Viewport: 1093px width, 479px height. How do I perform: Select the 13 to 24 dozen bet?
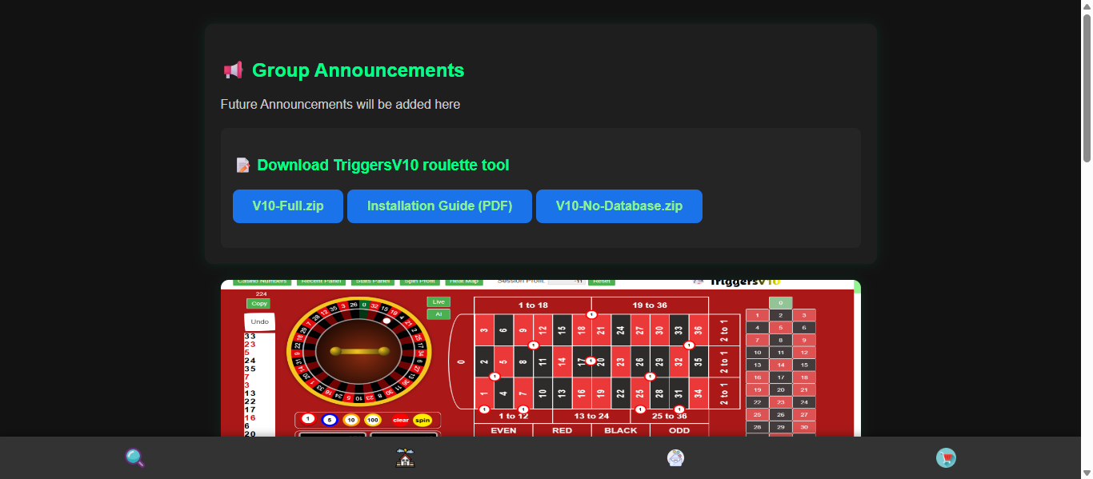(591, 416)
